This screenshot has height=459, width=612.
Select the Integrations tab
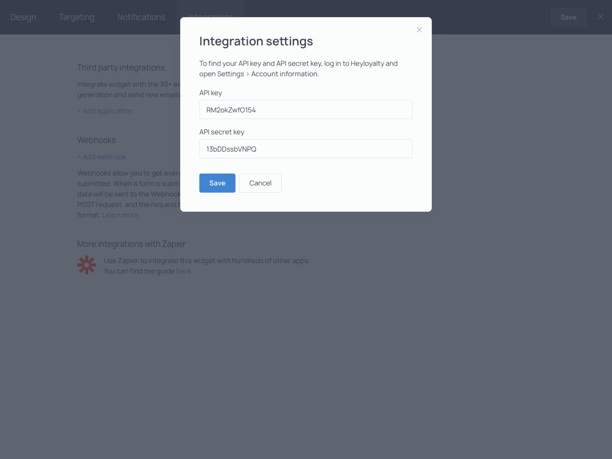tap(210, 17)
